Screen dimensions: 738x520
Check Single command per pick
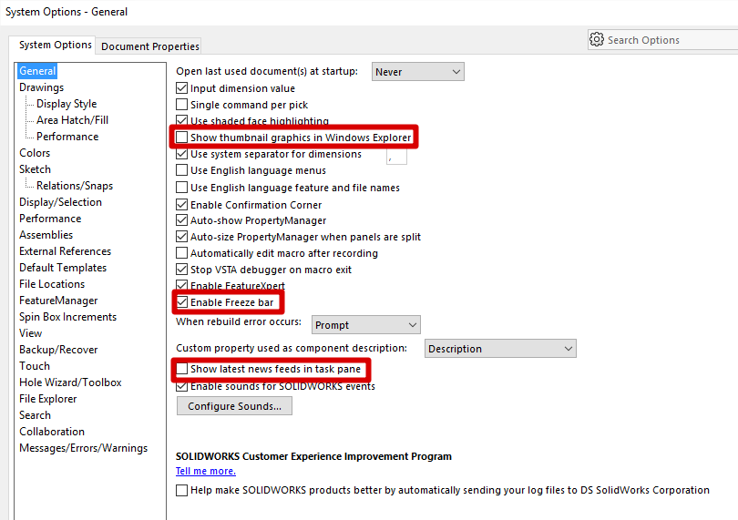tap(182, 105)
